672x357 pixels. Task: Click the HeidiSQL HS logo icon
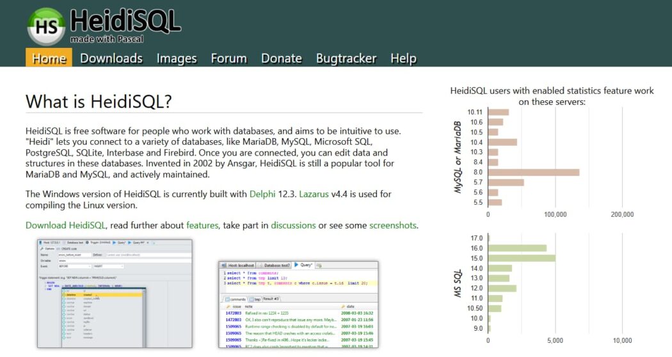click(x=46, y=27)
